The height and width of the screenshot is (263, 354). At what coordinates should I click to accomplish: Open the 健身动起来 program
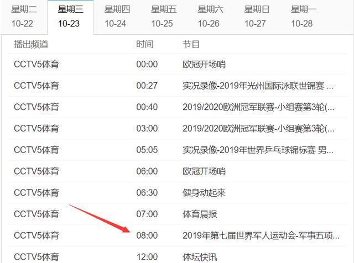(204, 193)
